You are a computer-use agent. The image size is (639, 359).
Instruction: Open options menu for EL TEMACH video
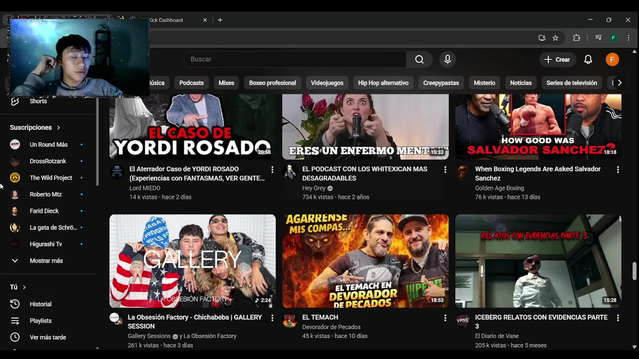(445, 318)
